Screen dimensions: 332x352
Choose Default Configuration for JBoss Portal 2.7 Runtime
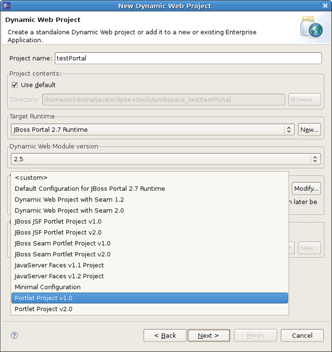coord(150,188)
